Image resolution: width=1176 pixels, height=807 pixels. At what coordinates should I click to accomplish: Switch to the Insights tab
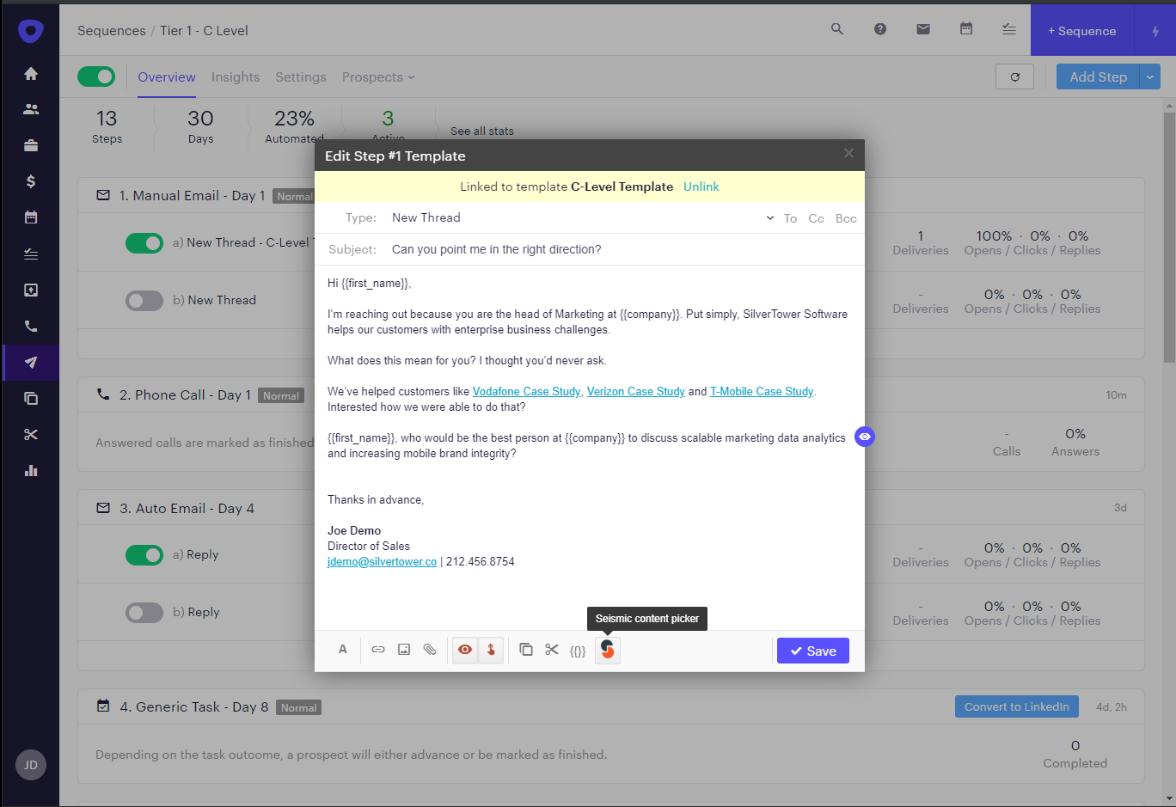tap(236, 77)
